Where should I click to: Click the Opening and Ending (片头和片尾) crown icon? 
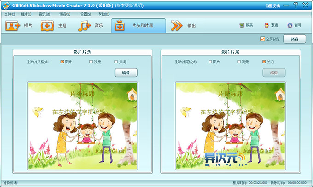coord(120,26)
